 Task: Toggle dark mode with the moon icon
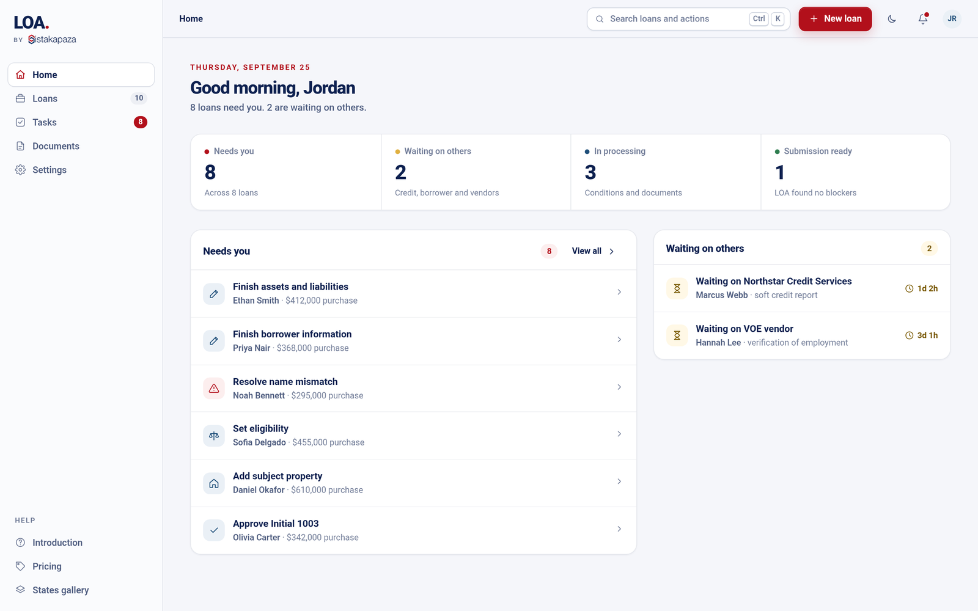892,19
